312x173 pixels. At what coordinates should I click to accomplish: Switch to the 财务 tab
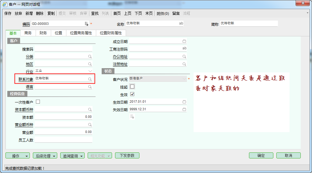tap(43, 33)
